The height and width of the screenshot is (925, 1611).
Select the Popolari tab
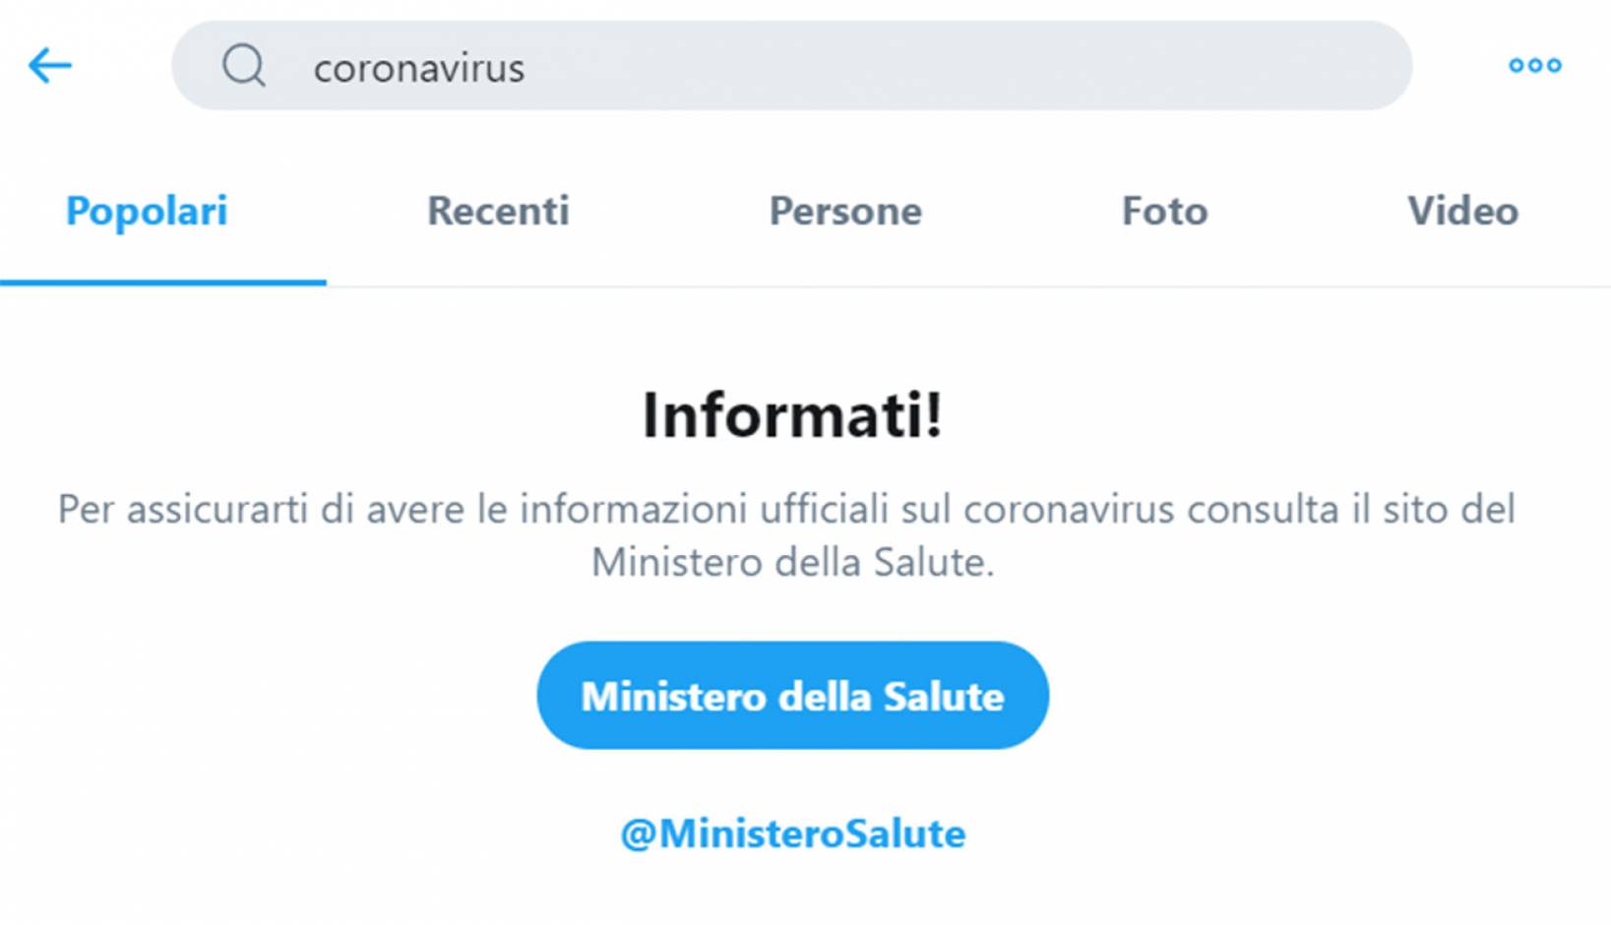[147, 212]
